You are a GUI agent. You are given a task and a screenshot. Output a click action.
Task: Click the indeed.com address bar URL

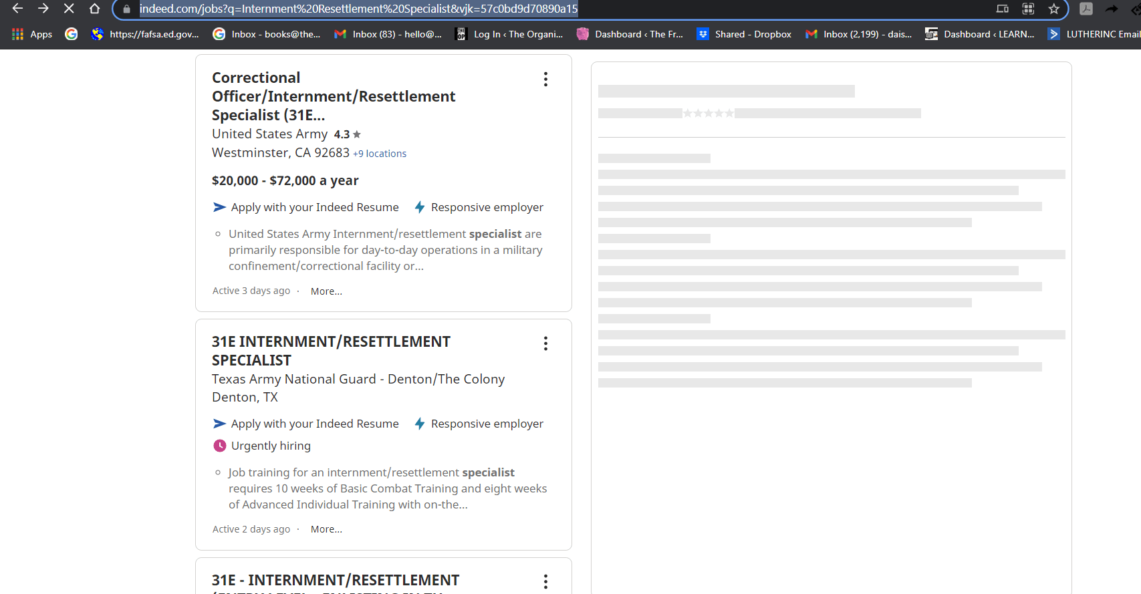coord(358,9)
